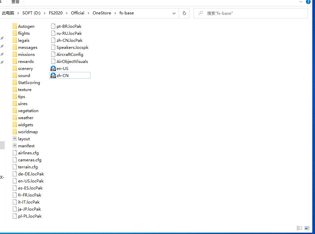315x234 pixels.
Task: Open the Autogen folder icon
Action: tap(15, 26)
